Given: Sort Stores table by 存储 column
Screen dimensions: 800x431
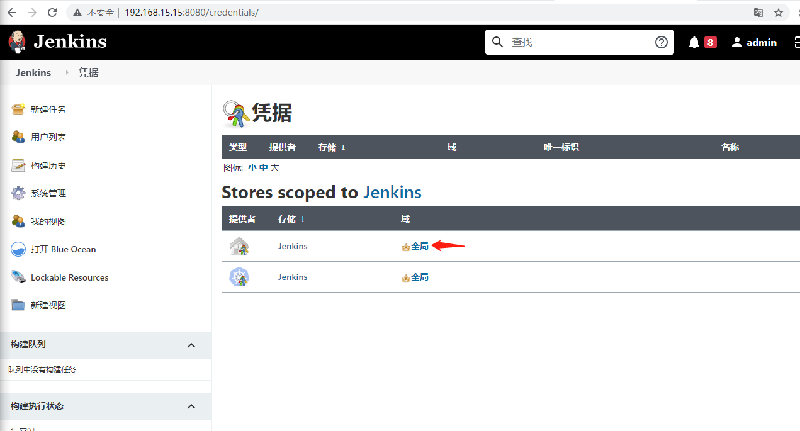Looking at the screenshot, I should click(x=291, y=219).
